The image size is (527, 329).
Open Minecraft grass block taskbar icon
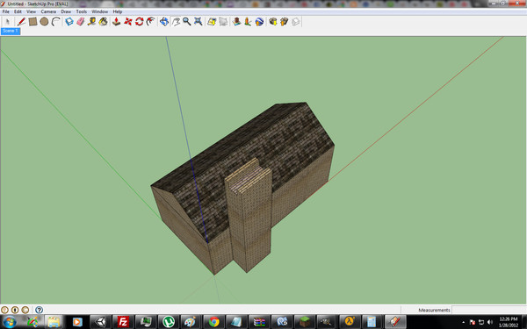pyautogui.click(x=305, y=322)
